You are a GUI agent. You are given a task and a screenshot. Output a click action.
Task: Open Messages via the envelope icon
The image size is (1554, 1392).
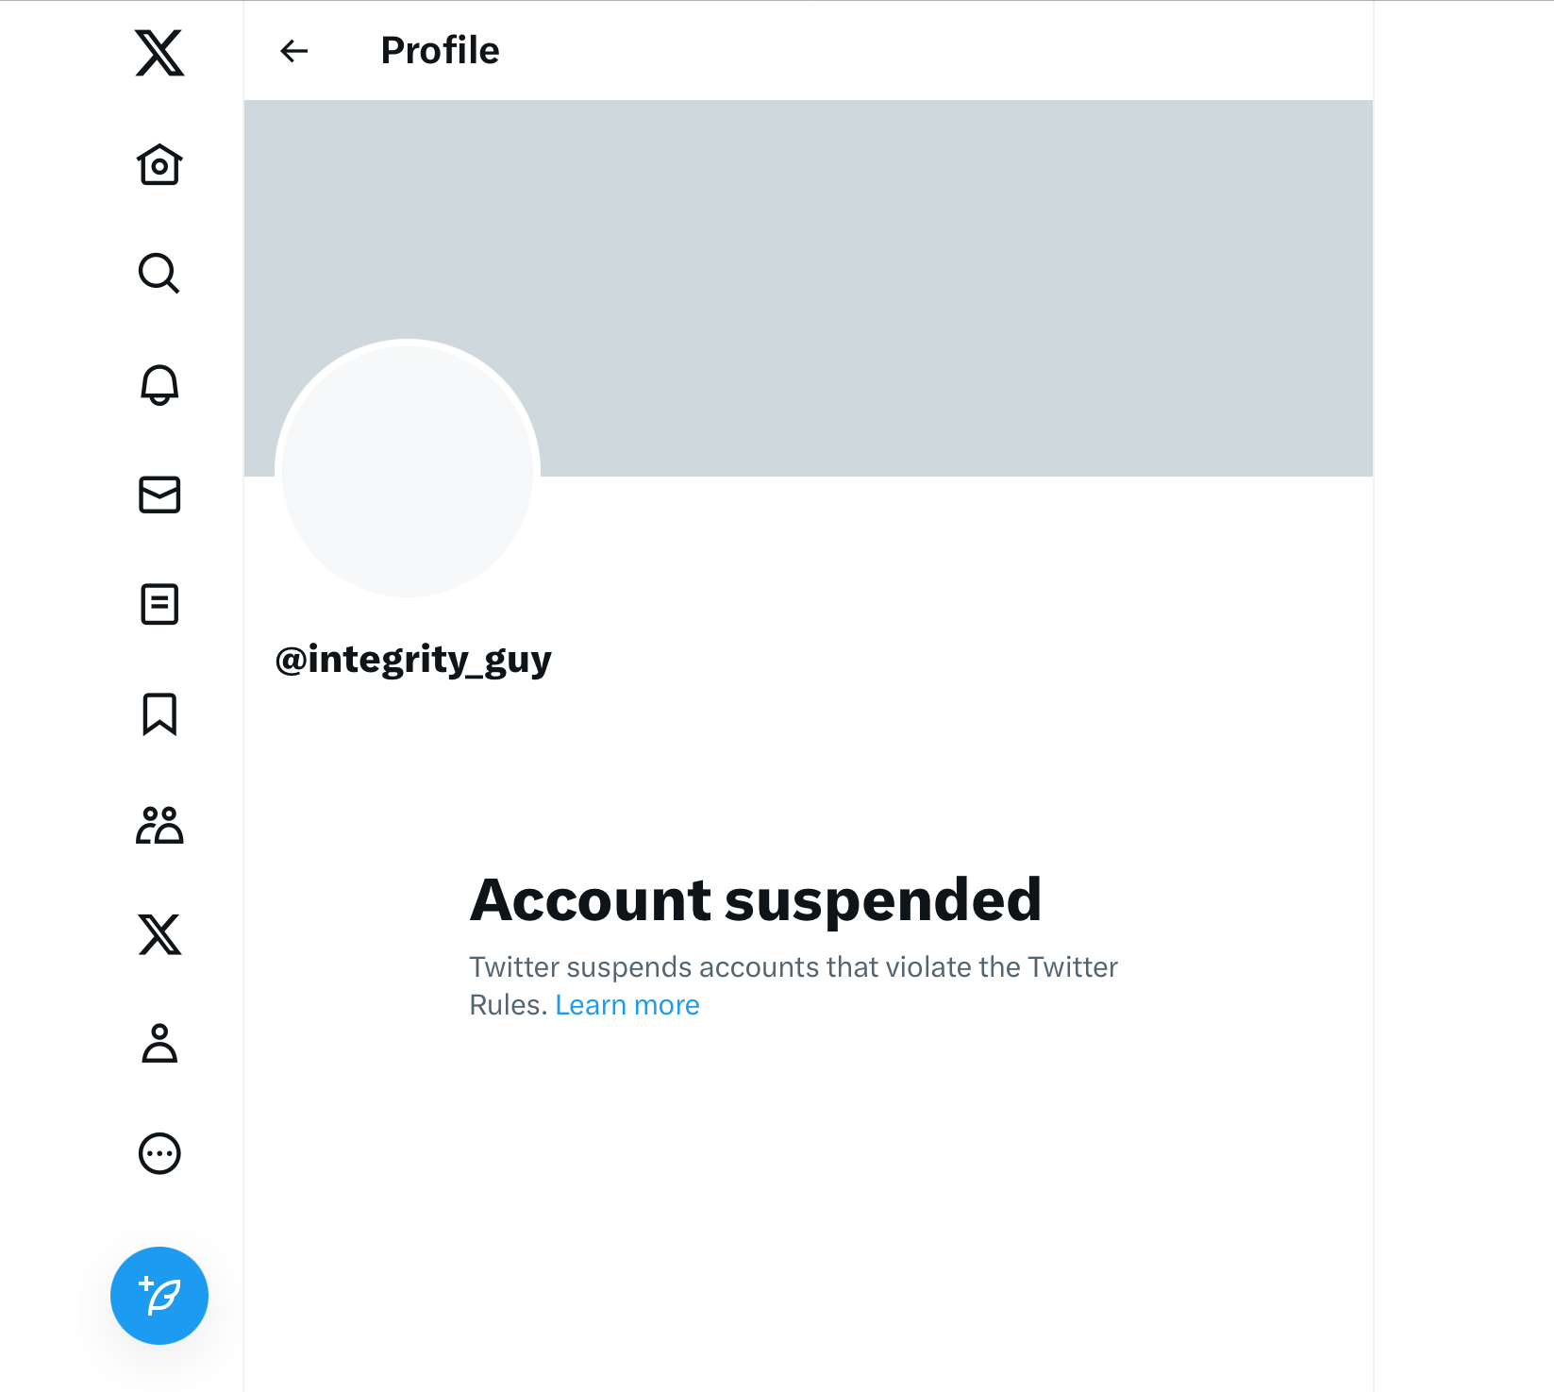tap(159, 495)
